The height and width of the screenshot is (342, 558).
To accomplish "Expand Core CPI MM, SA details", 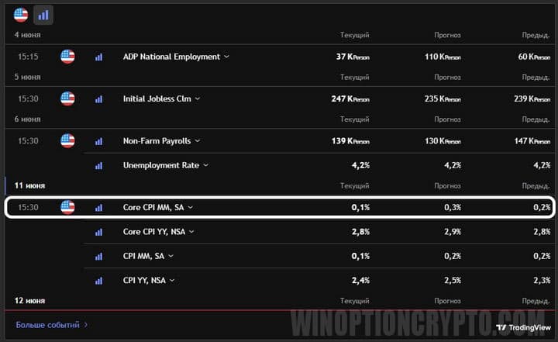I will [x=191, y=207].
